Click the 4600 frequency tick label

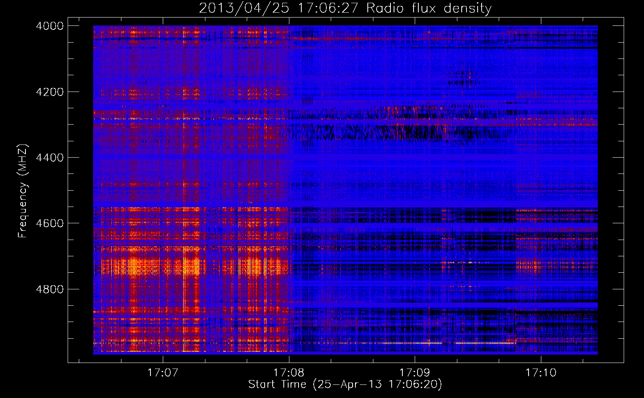tap(49, 223)
